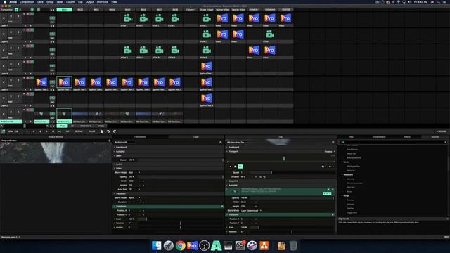Screen dimensions: 450x253
Task: Trigger the camera clip in Layer 6 under Single Trigger
Action: tap(207, 34)
